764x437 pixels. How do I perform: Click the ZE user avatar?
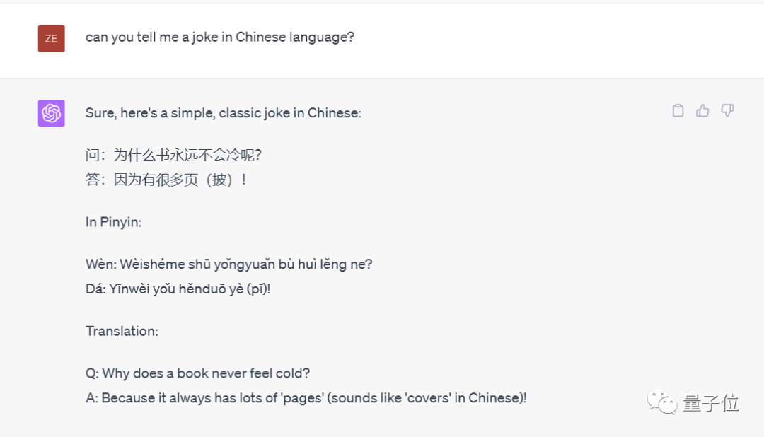click(x=50, y=38)
